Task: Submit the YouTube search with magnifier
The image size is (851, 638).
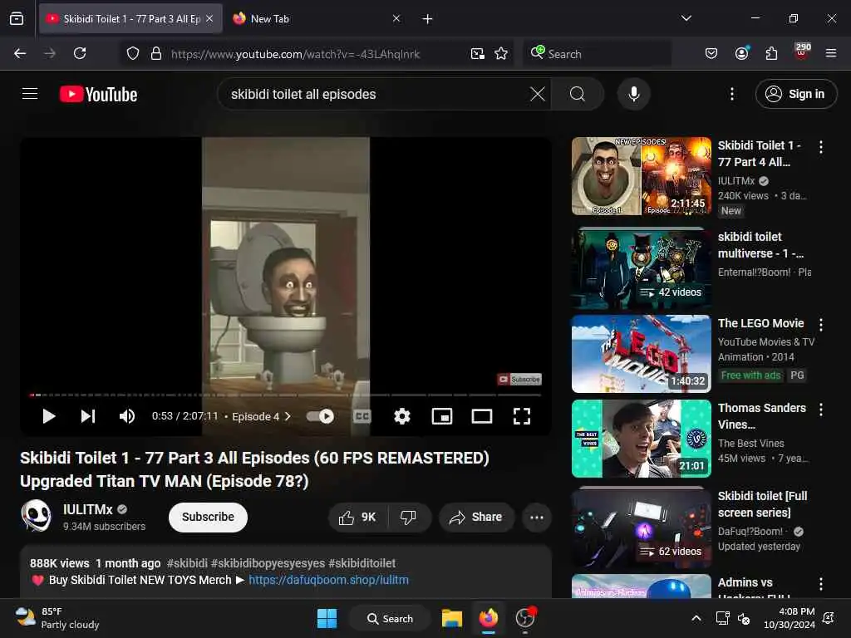Action: (578, 94)
